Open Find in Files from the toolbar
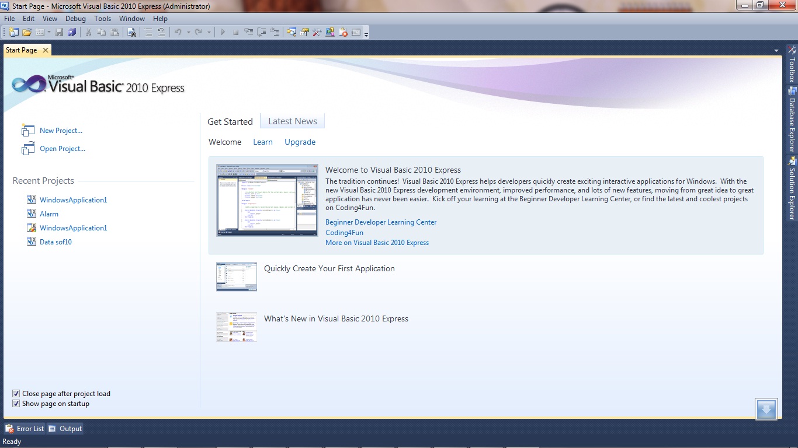This screenshot has height=448, width=798. pos(132,33)
